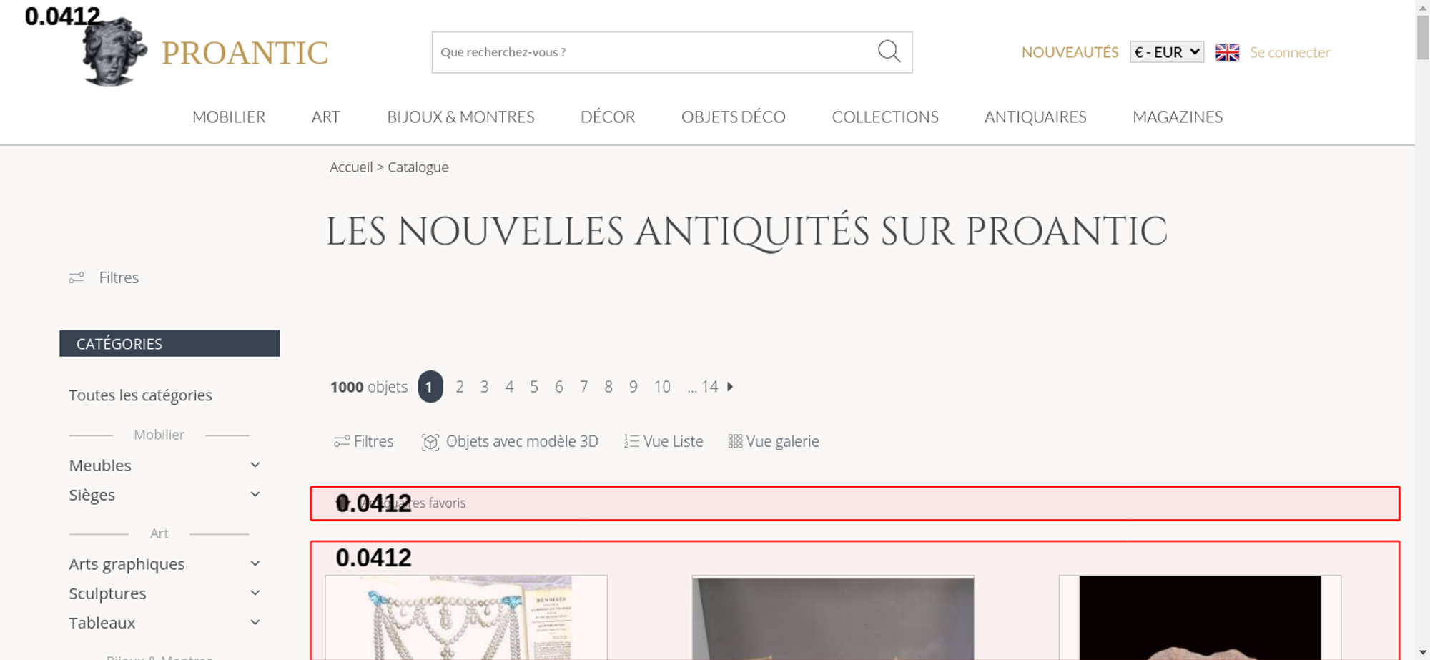
Task: Go to results page 4
Action: [509, 387]
